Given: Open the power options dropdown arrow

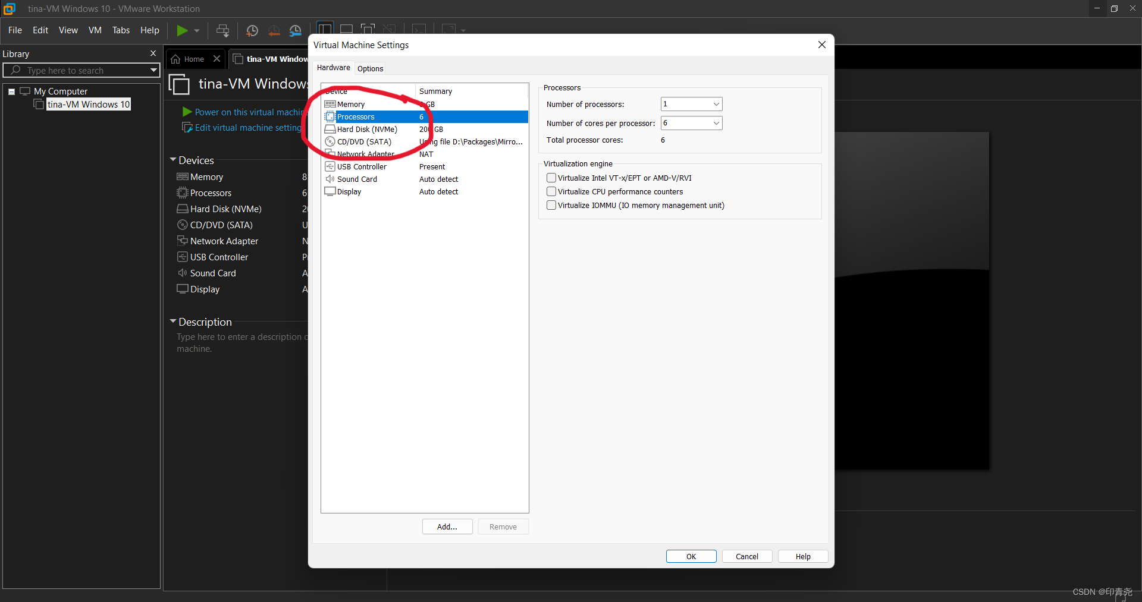Looking at the screenshot, I should [197, 30].
